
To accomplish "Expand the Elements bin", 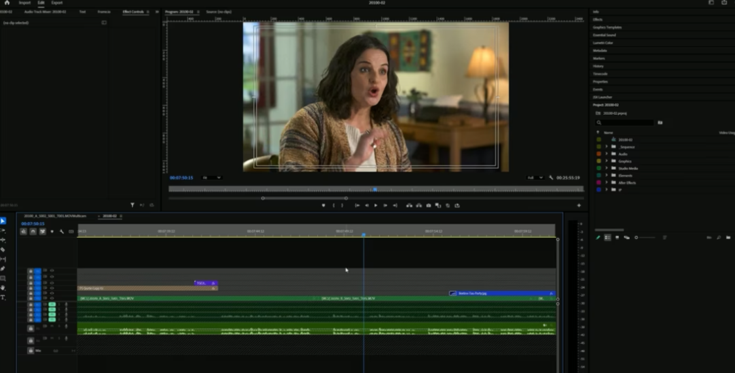I will tap(606, 175).
